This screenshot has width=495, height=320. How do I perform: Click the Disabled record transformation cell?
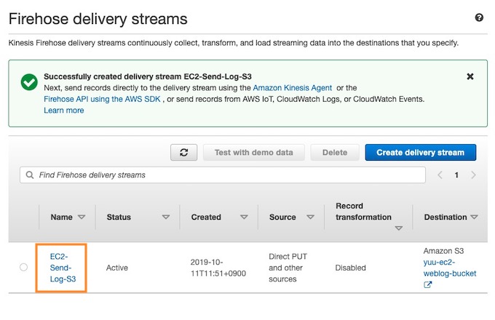pos(350,268)
